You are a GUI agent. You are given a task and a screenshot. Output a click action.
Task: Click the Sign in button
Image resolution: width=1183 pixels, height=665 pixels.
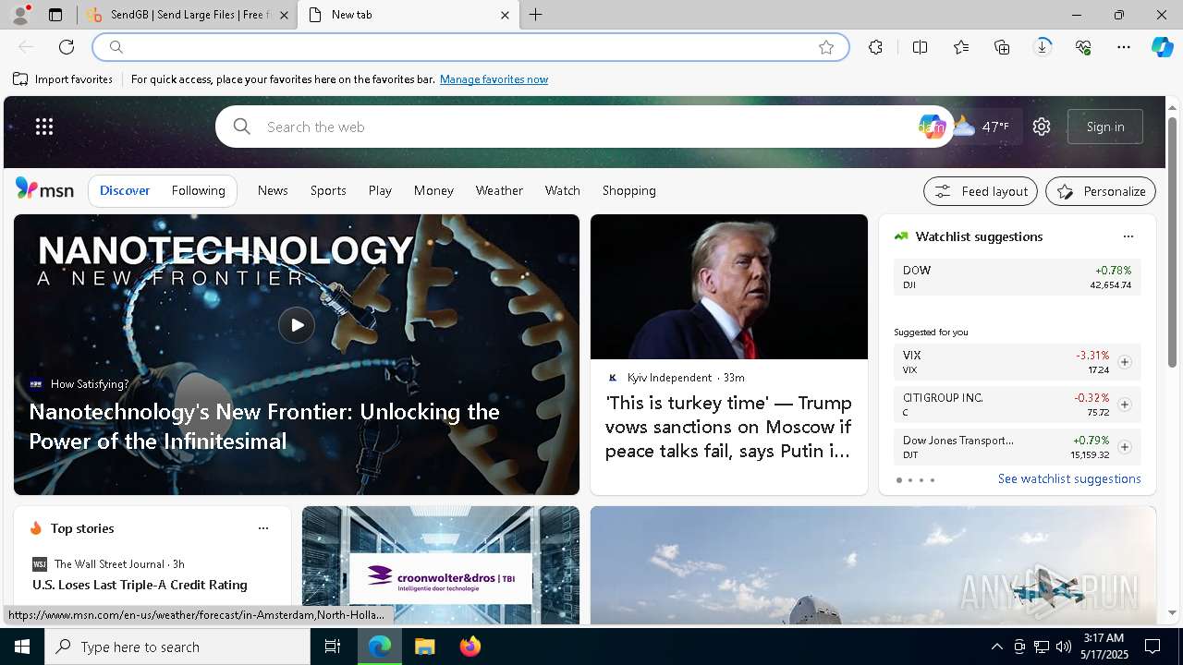(x=1105, y=127)
